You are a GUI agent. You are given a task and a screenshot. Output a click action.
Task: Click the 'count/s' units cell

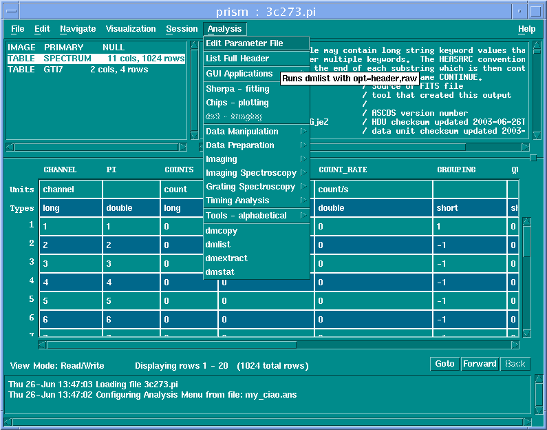374,190
